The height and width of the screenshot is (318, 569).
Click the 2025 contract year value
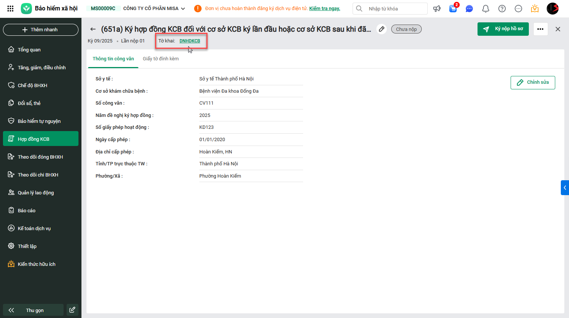pyautogui.click(x=205, y=115)
